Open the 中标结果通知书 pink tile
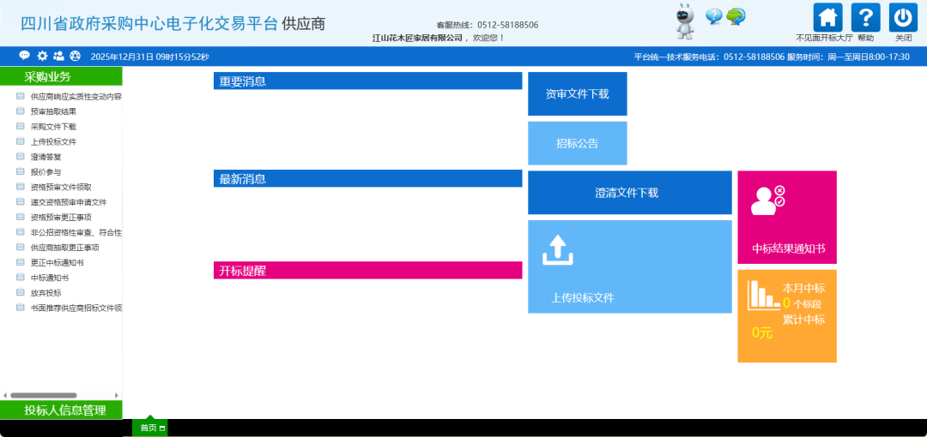Image resolution: width=927 pixels, height=437 pixels. 787,218
